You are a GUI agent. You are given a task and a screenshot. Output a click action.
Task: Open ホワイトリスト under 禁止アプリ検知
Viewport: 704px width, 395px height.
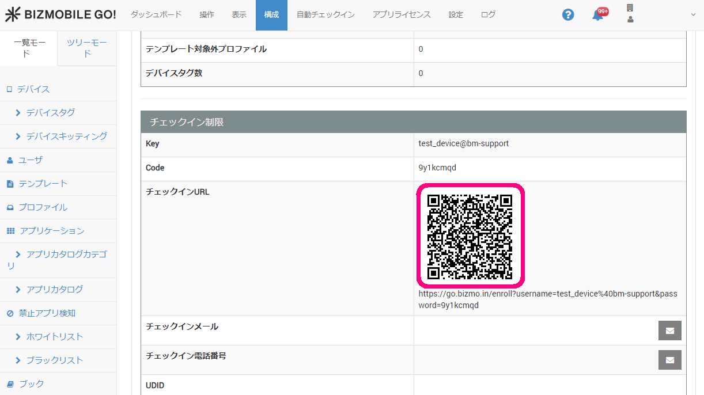coord(54,337)
